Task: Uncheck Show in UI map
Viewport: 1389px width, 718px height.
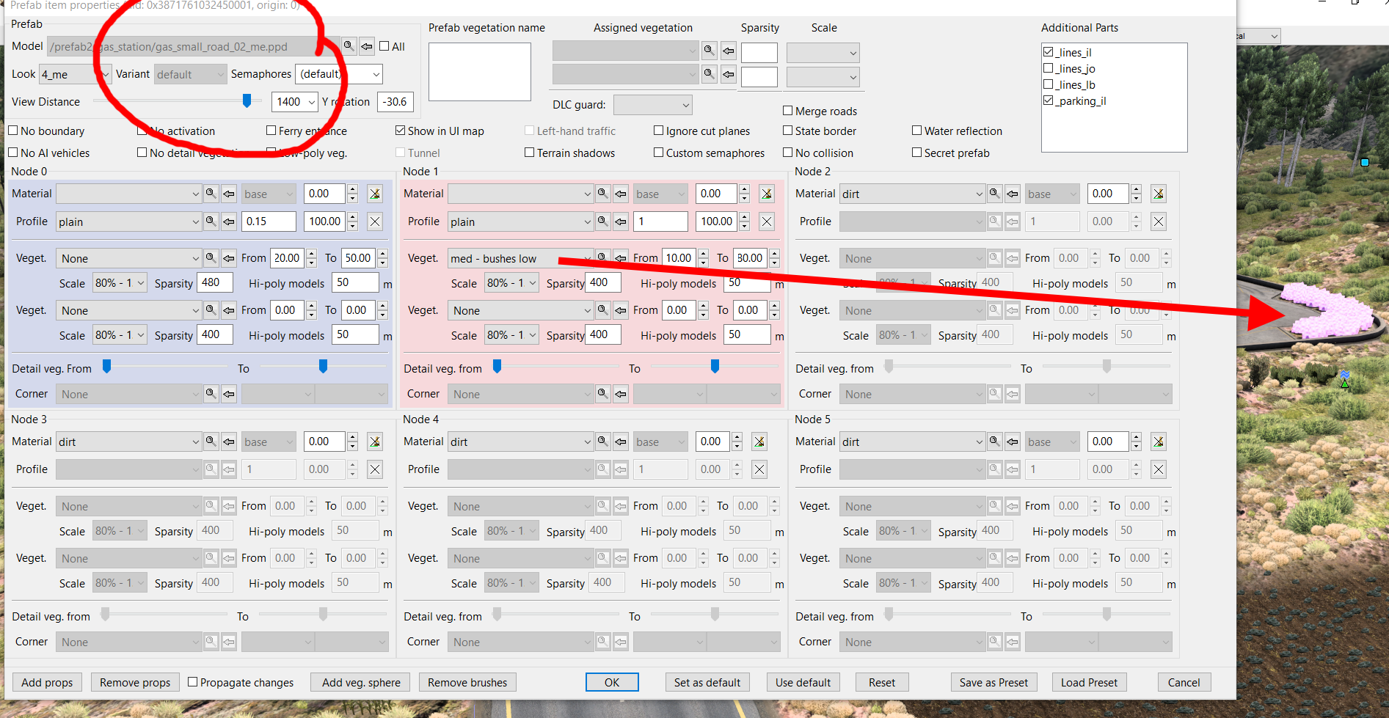Action: pos(400,131)
